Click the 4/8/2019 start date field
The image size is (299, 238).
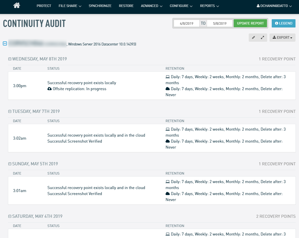pyautogui.click(x=186, y=23)
